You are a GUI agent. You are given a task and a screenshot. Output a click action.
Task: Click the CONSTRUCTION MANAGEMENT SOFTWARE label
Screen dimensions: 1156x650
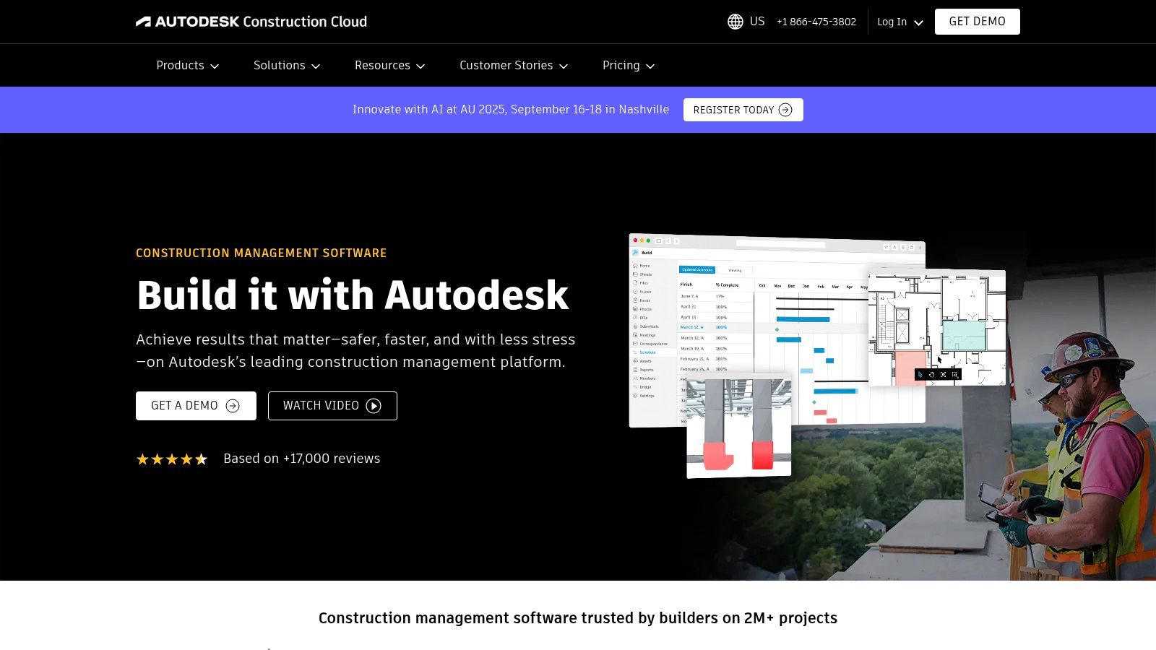click(262, 253)
